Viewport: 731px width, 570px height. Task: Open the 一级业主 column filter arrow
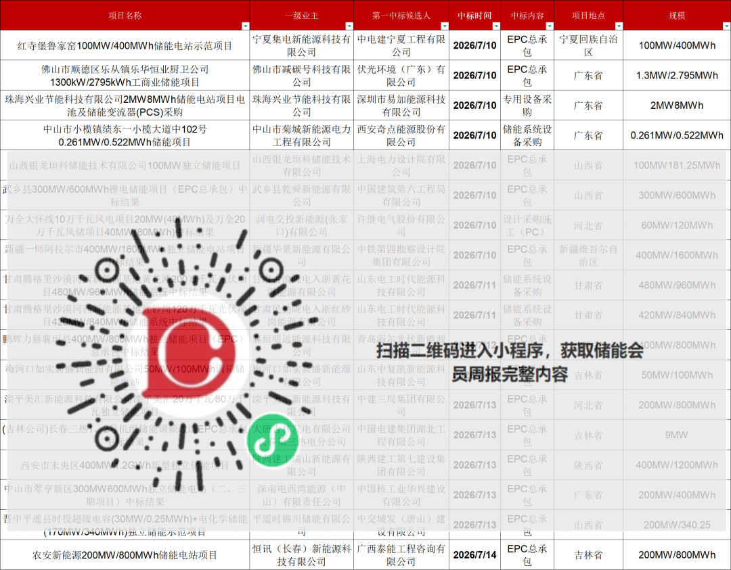coord(349,26)
